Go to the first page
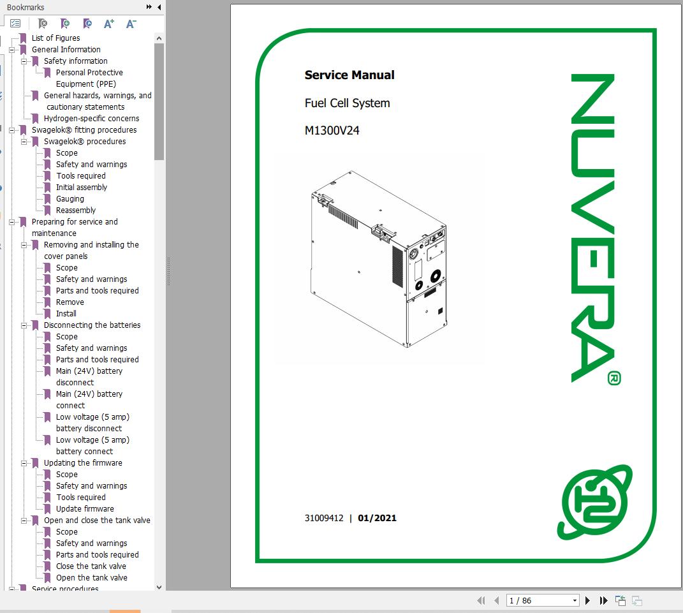 (481, 600)
